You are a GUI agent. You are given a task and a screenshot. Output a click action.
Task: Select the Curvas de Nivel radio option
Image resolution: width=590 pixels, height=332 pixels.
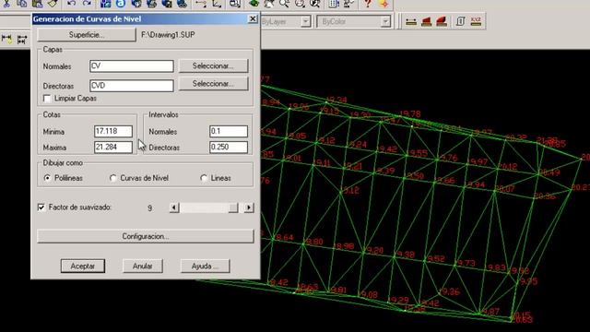click(112, 178)
